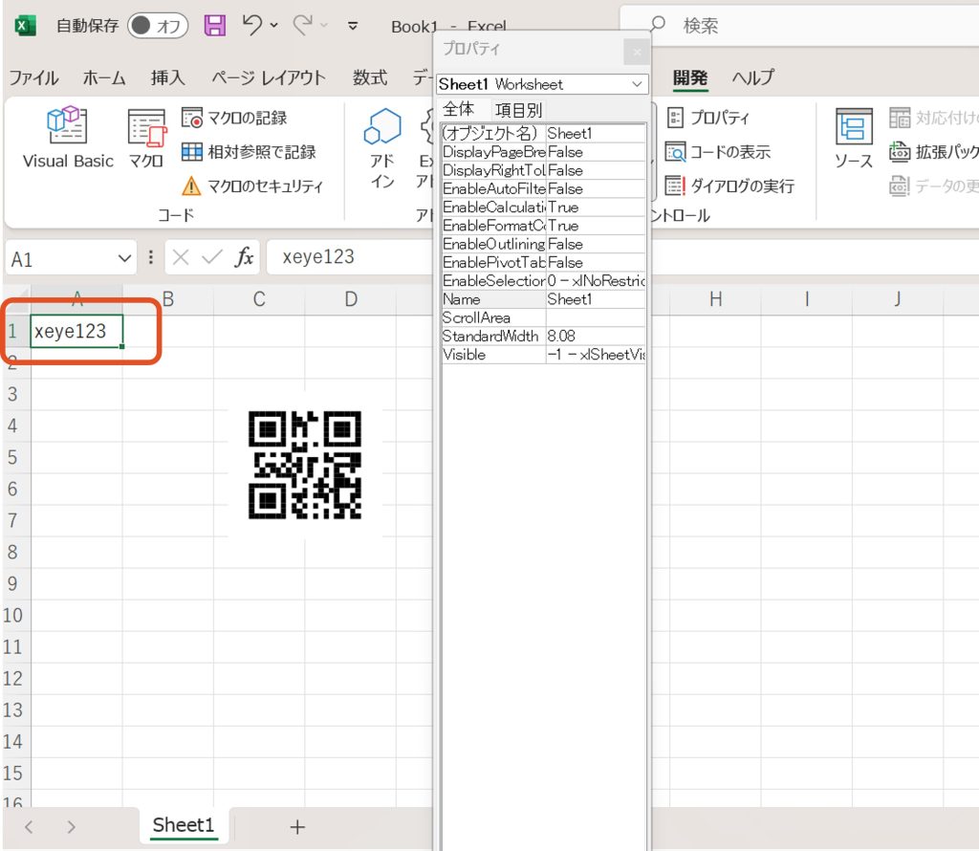Switch to the 挿入 tab
The width and height of the screenshot is (979, 851).
tap(168, 78)
